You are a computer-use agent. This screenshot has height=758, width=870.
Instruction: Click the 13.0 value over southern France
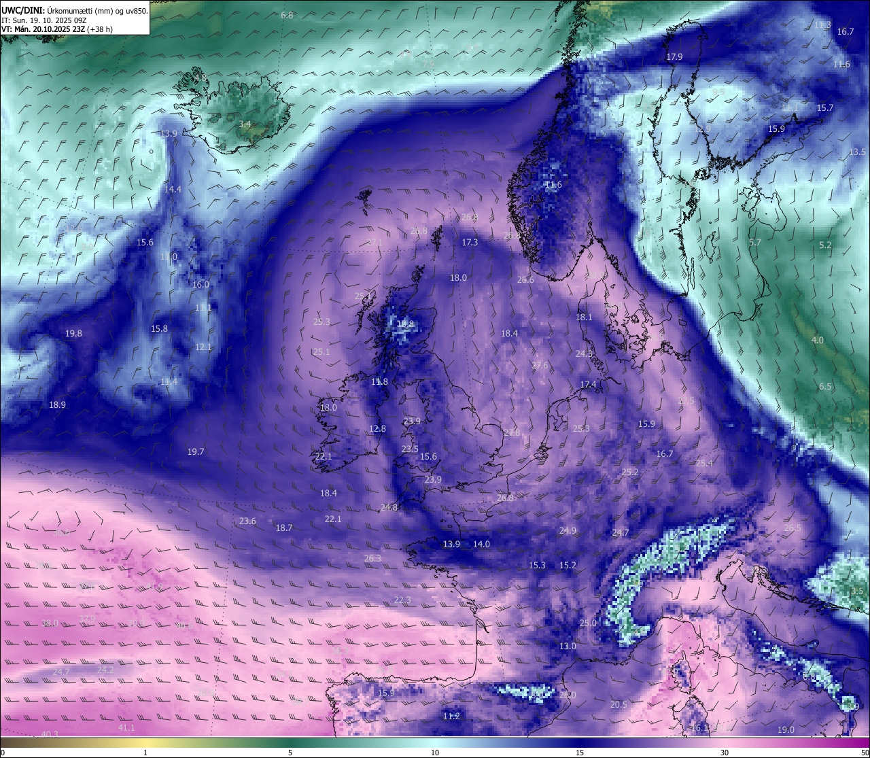pyautogui.click(x=568, y=647)
